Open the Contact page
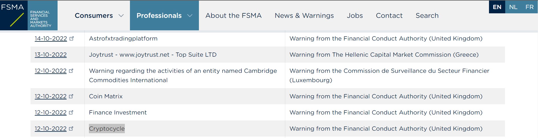This screenshot has height=138, width=538. (x=389, y=16)
